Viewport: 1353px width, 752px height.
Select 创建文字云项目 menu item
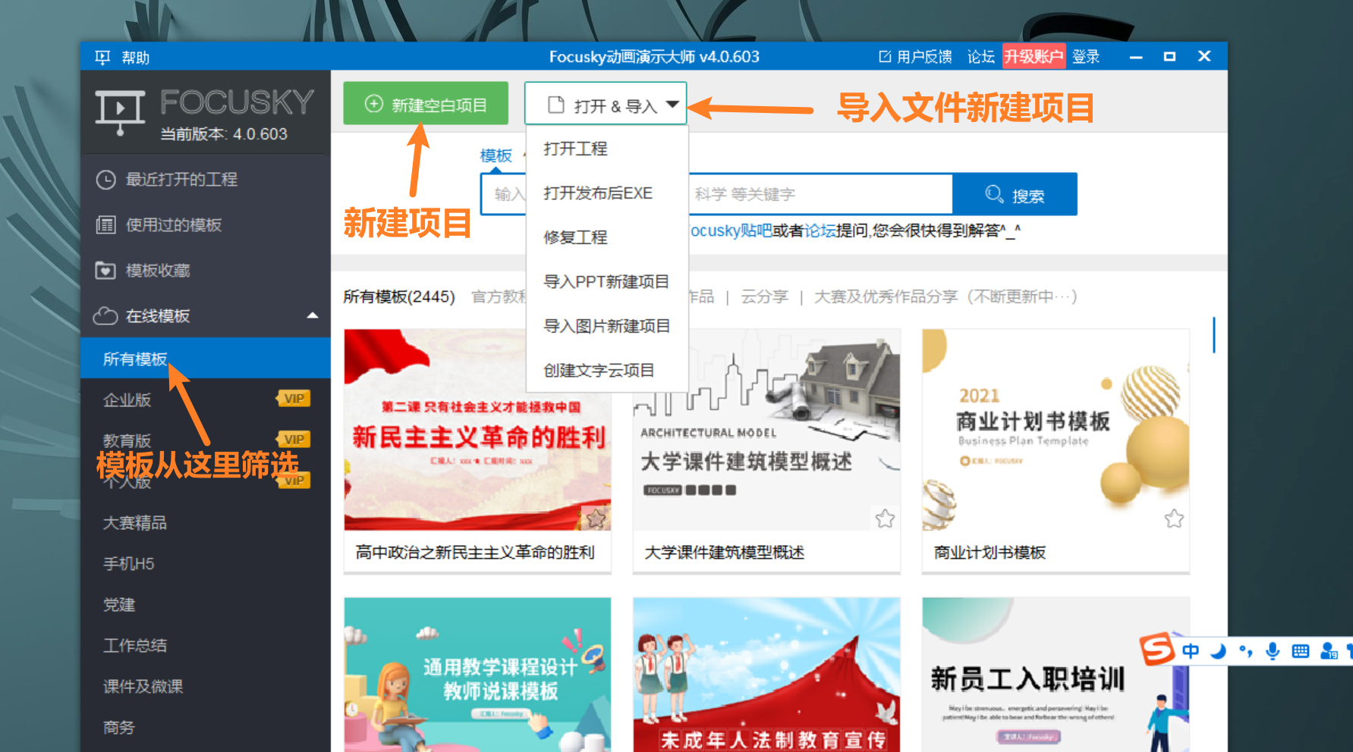coord(599,370)
